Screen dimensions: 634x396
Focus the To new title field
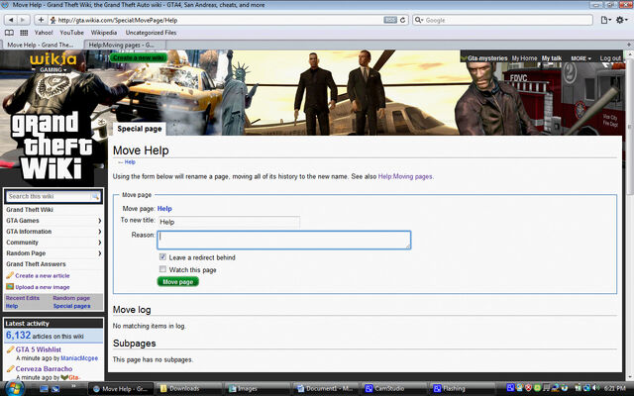[229, 222]
